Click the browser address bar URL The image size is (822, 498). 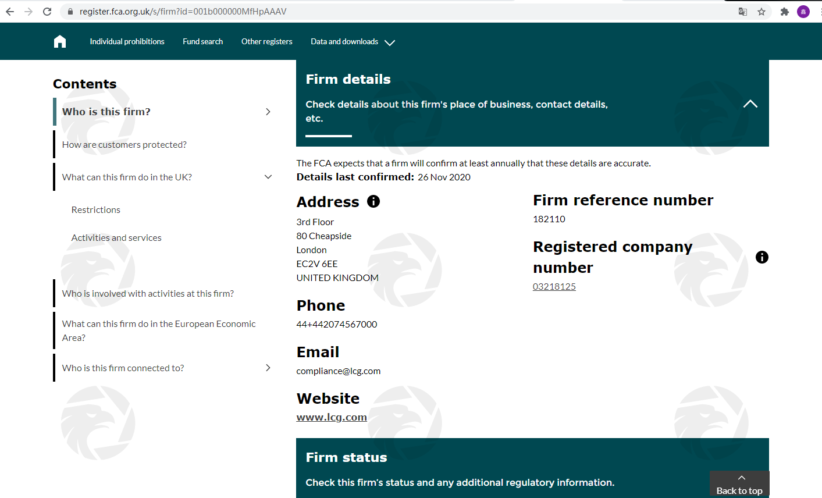click(x=183, y=12)
